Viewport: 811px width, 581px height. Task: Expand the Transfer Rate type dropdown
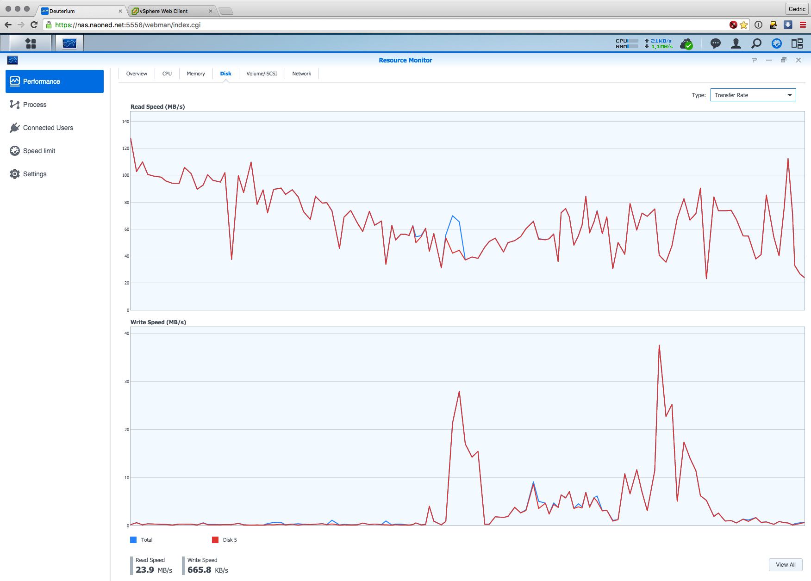[753, 95]
